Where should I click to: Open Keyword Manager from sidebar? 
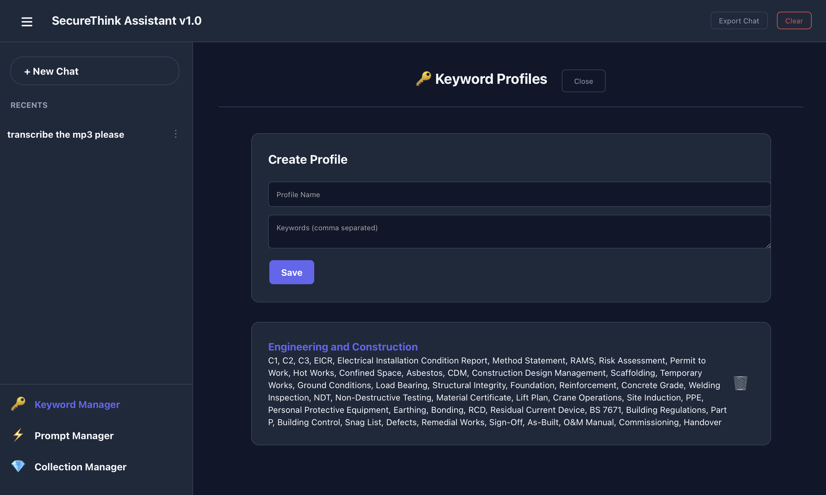pyautogui.click(x=77, y=404)
